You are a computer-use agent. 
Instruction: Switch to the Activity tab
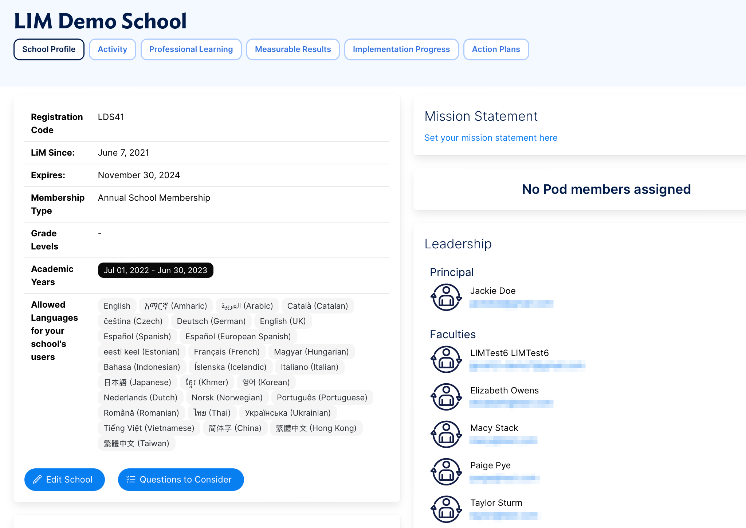[112, 49]
